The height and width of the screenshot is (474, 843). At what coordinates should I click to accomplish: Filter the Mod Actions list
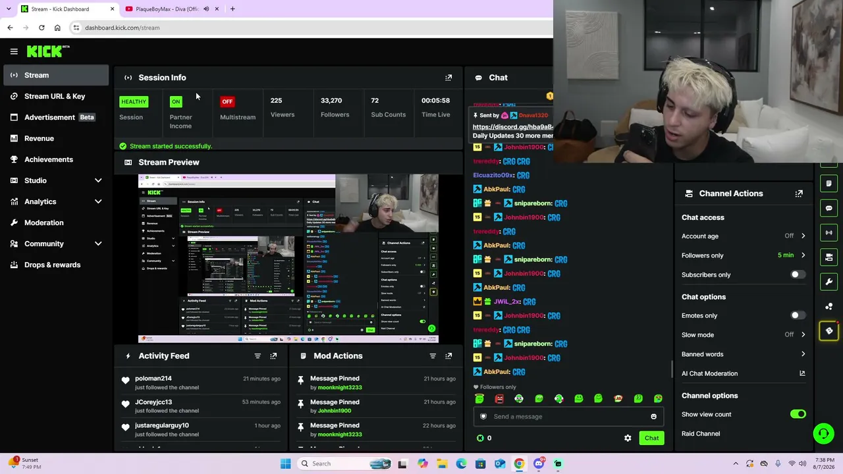coord(433,356)
